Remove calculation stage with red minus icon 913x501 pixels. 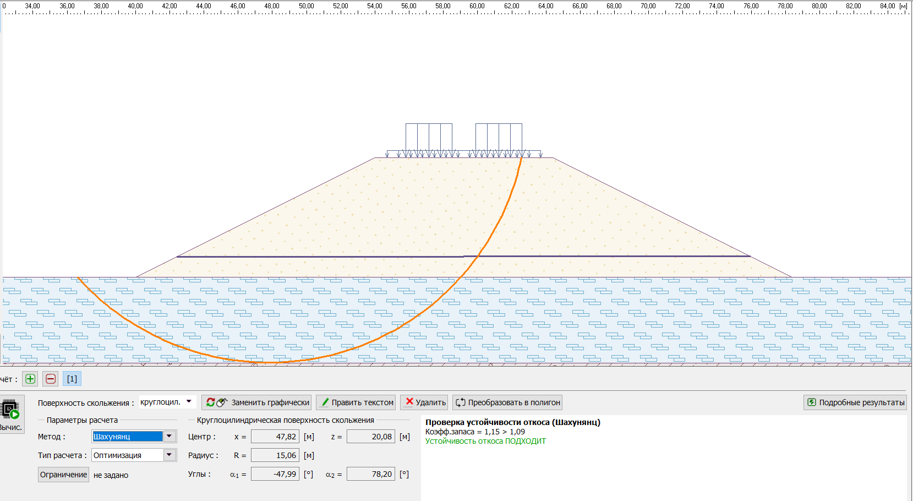[51, 379]
